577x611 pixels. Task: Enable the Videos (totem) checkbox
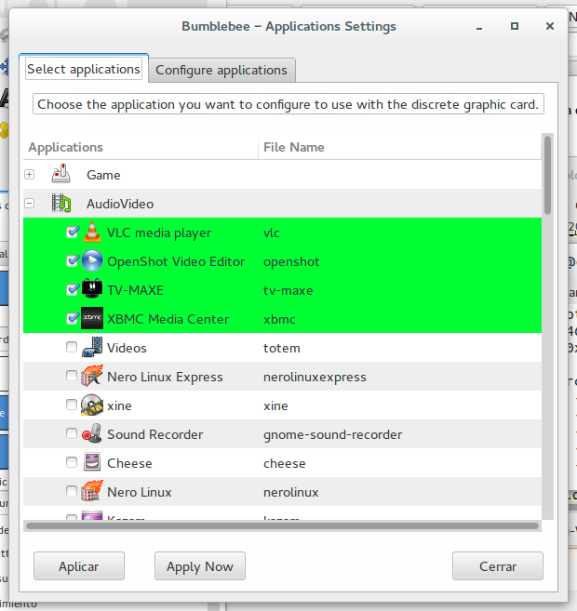(x=73, y=348)
